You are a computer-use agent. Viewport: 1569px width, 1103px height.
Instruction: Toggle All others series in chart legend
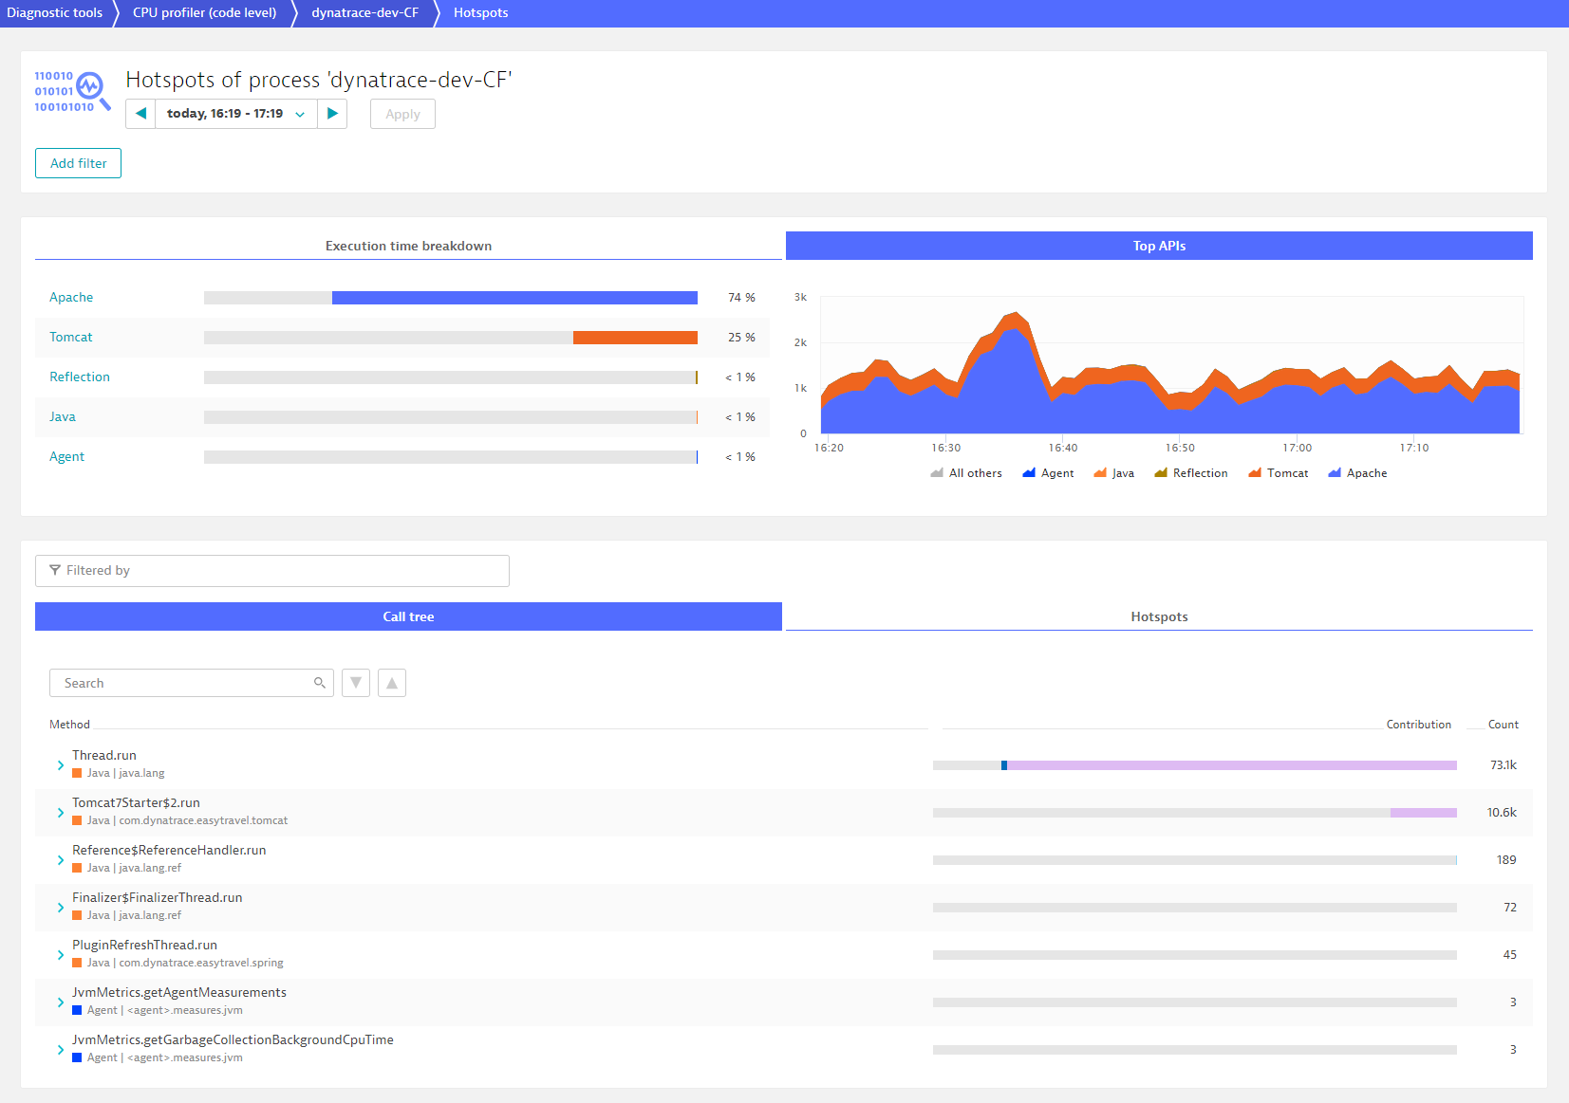click(966, 473)
